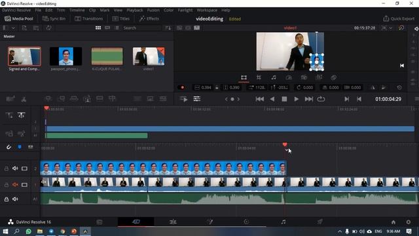Click the Append to end icon
This screenshot has height=236, width=419.
pyautogui.click(x=62, y=99)
